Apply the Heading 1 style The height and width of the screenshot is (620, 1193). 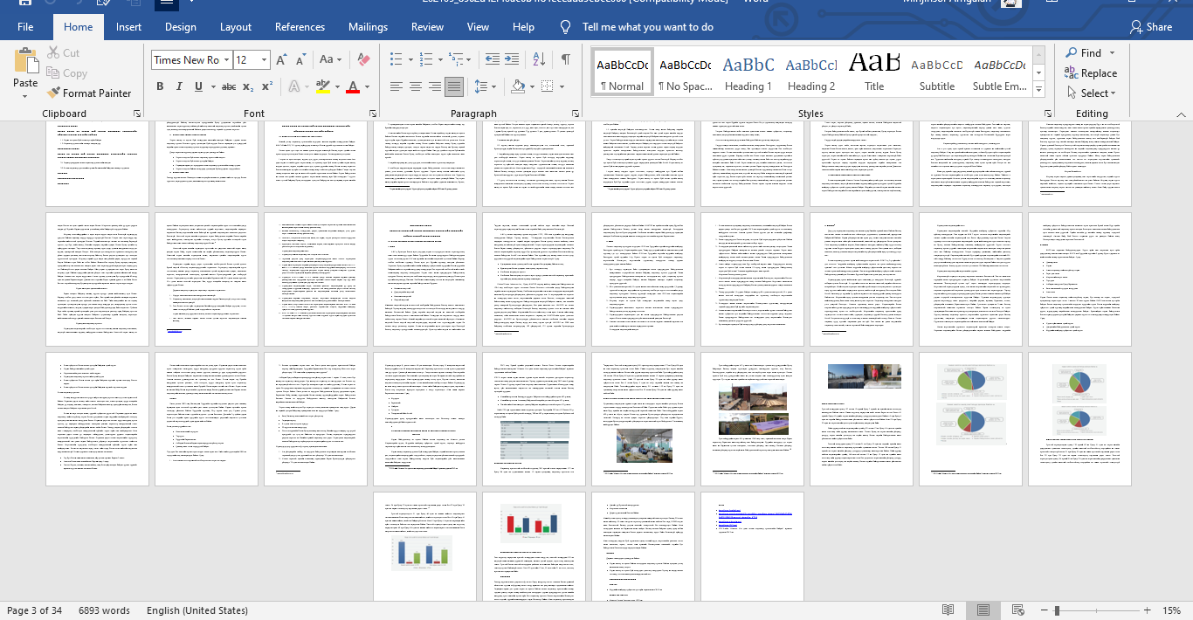coord(748,72)
